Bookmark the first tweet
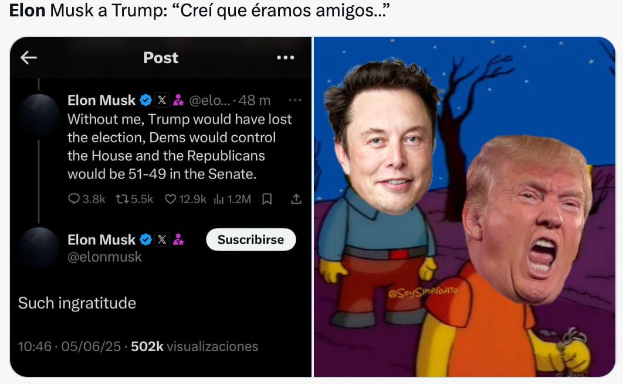The image size is (623, 384). [x=267, y=199]
